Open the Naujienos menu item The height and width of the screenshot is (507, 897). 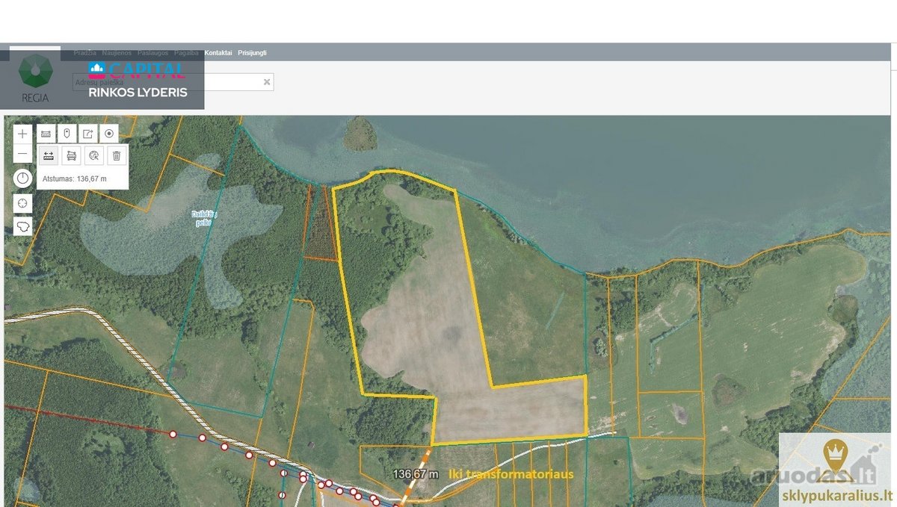tap(117, 53)
